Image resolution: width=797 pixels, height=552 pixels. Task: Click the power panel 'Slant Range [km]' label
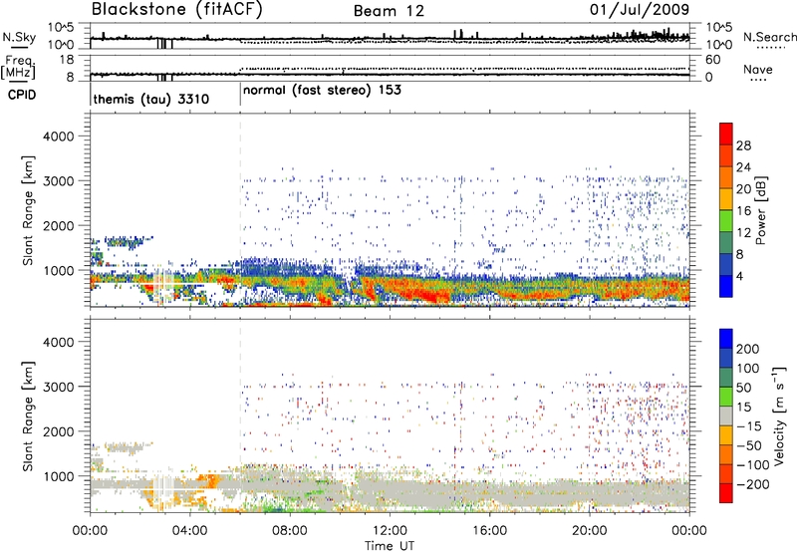pyautogui.click(x=28, y=210)
